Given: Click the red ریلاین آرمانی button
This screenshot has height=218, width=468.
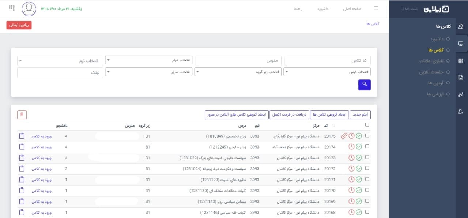Looking at the screenshot, I should [19, 25].
